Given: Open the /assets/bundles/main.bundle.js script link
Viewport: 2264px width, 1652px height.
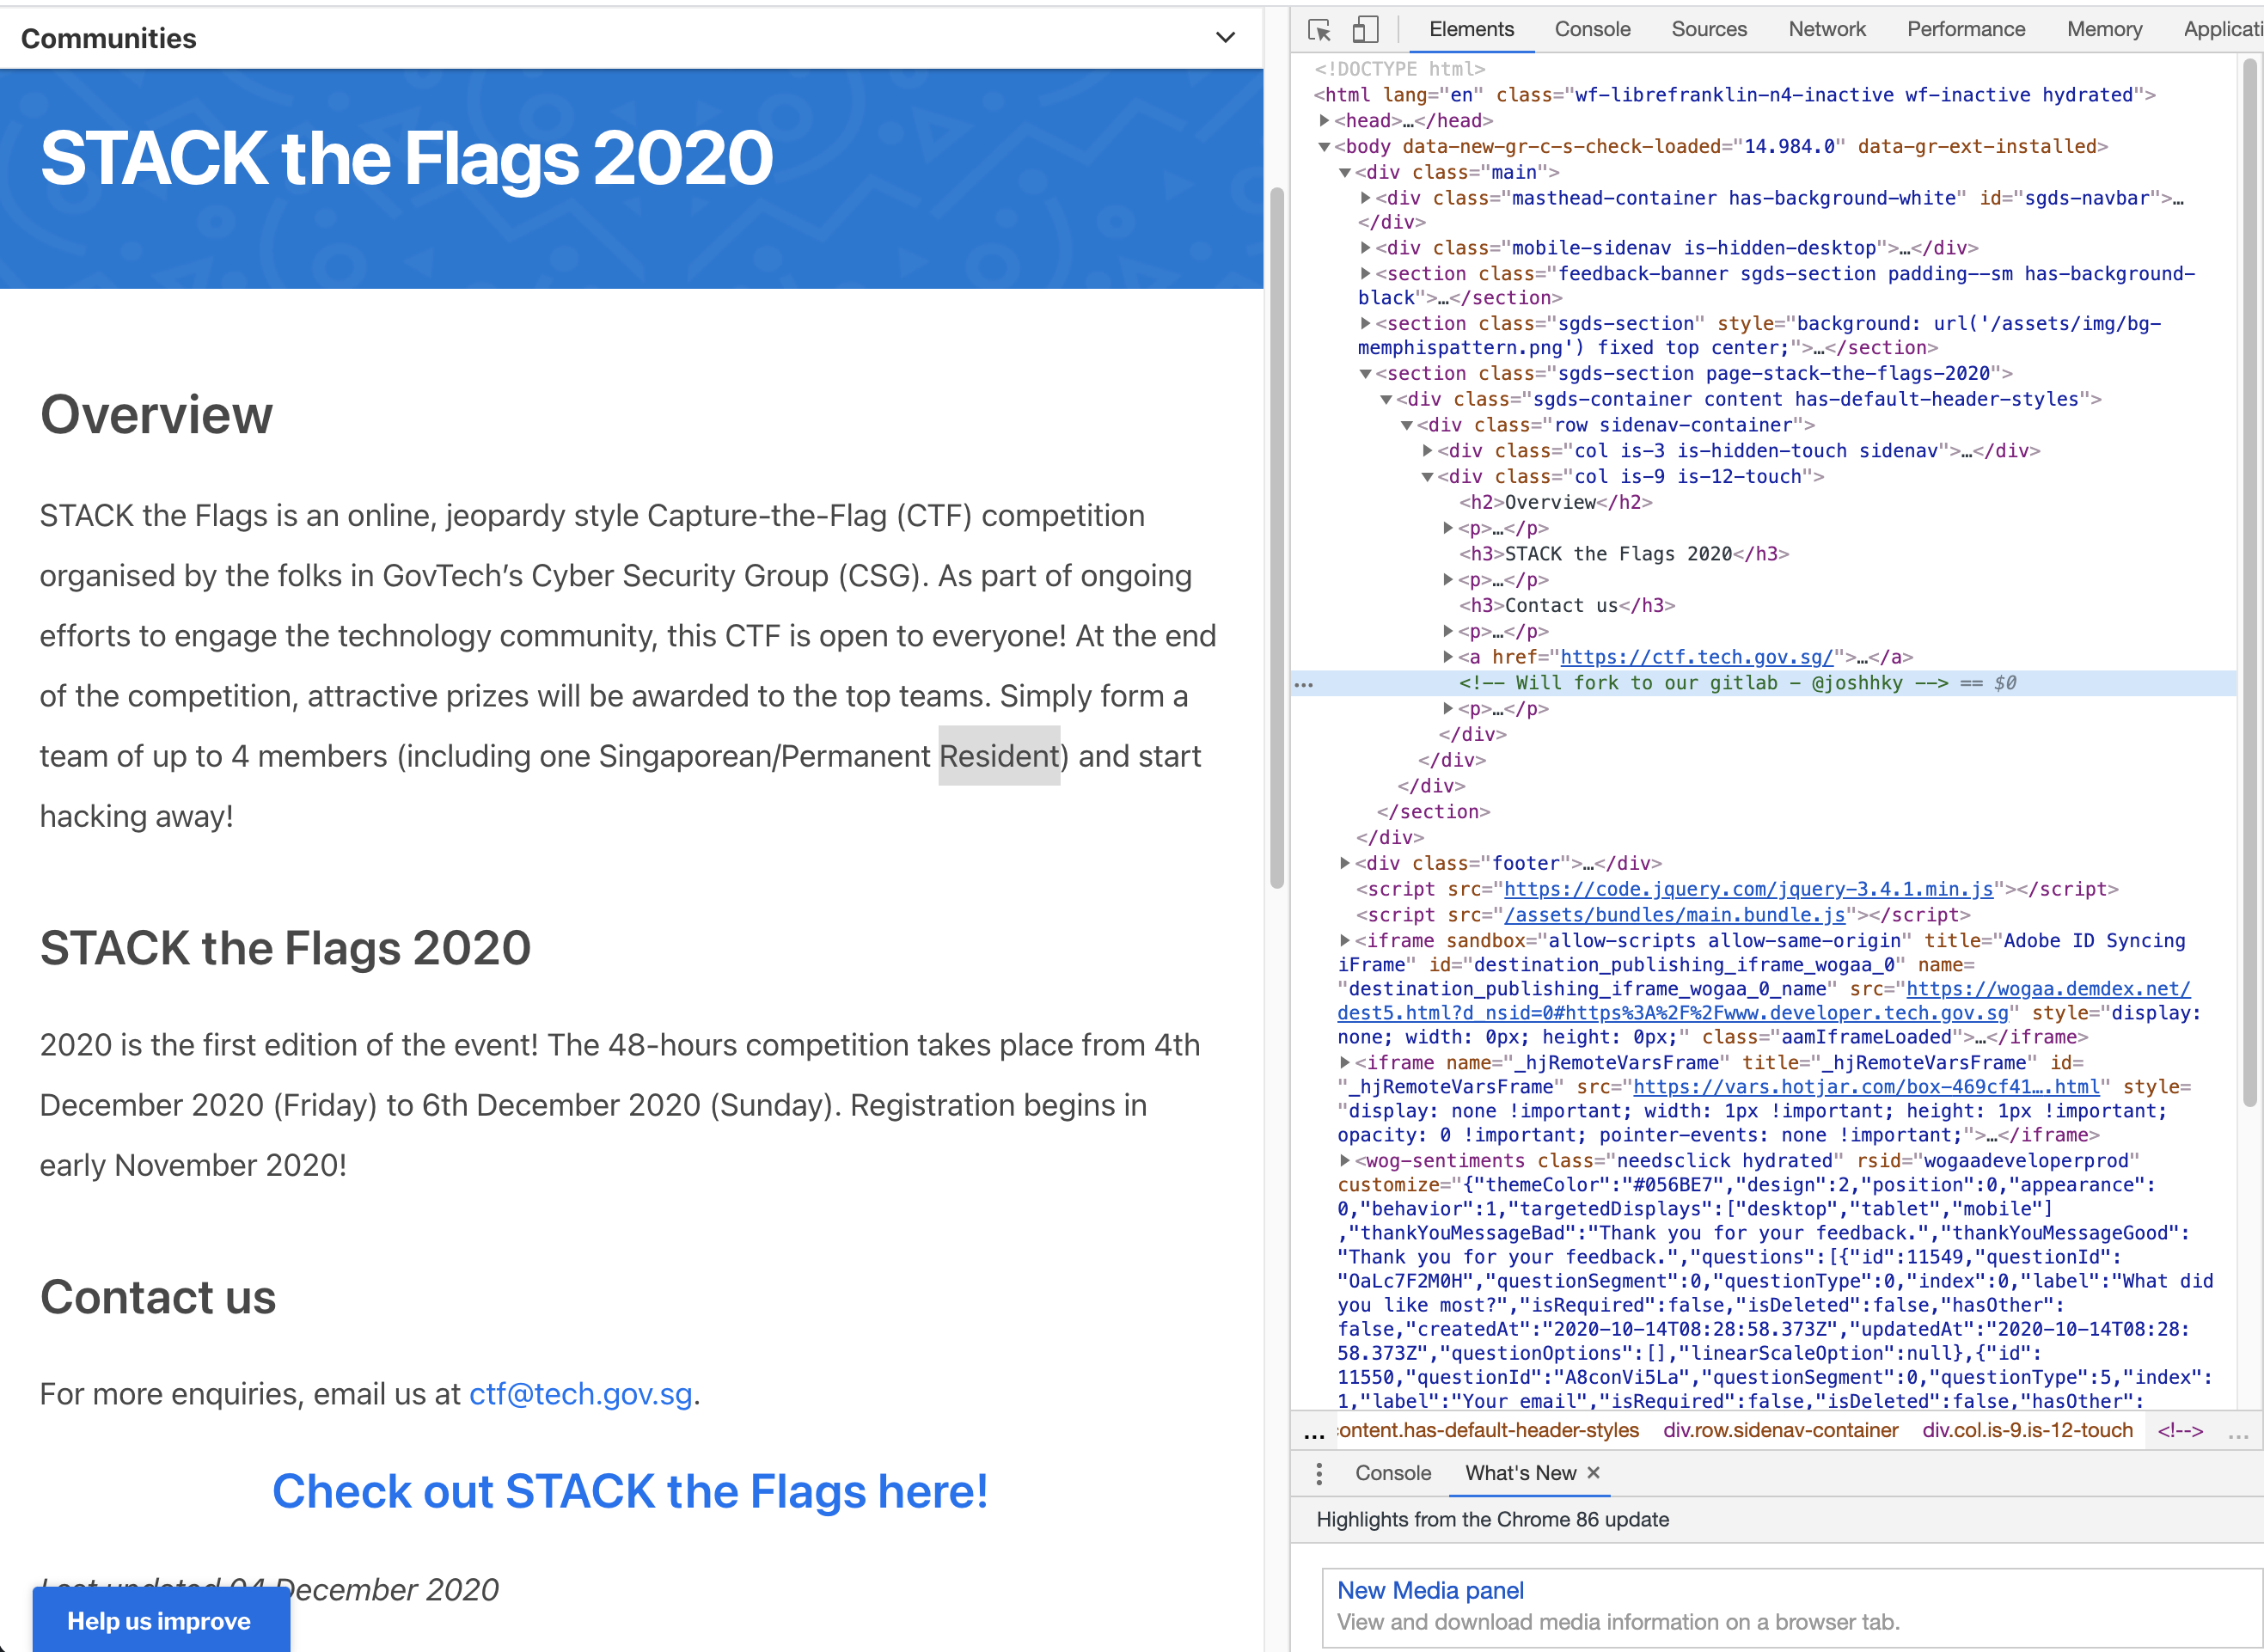Looking at the screenshot, I should coord(1674,915).
